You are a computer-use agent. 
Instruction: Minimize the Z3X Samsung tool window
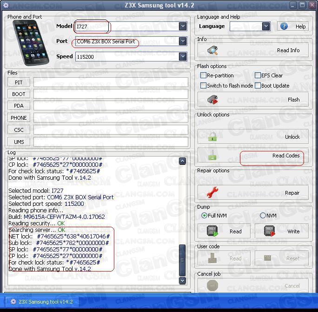click(x=292, y=5)
